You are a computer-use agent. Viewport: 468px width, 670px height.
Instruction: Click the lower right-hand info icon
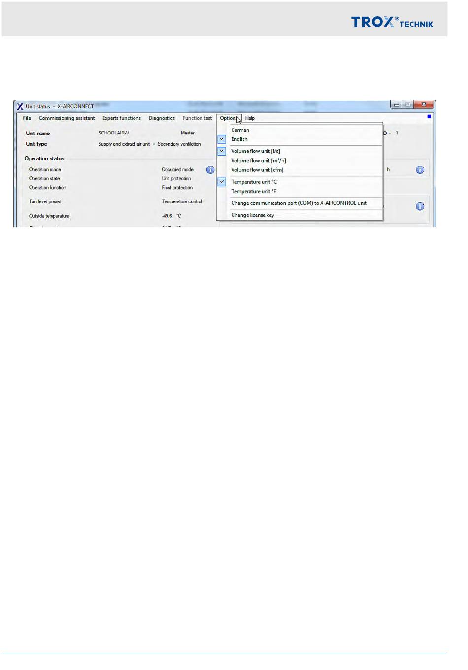click(x=420, y=206)
